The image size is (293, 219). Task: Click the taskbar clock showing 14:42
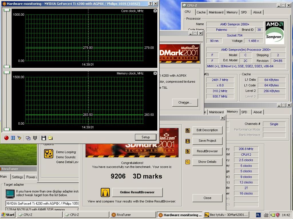tap(286, 215)
